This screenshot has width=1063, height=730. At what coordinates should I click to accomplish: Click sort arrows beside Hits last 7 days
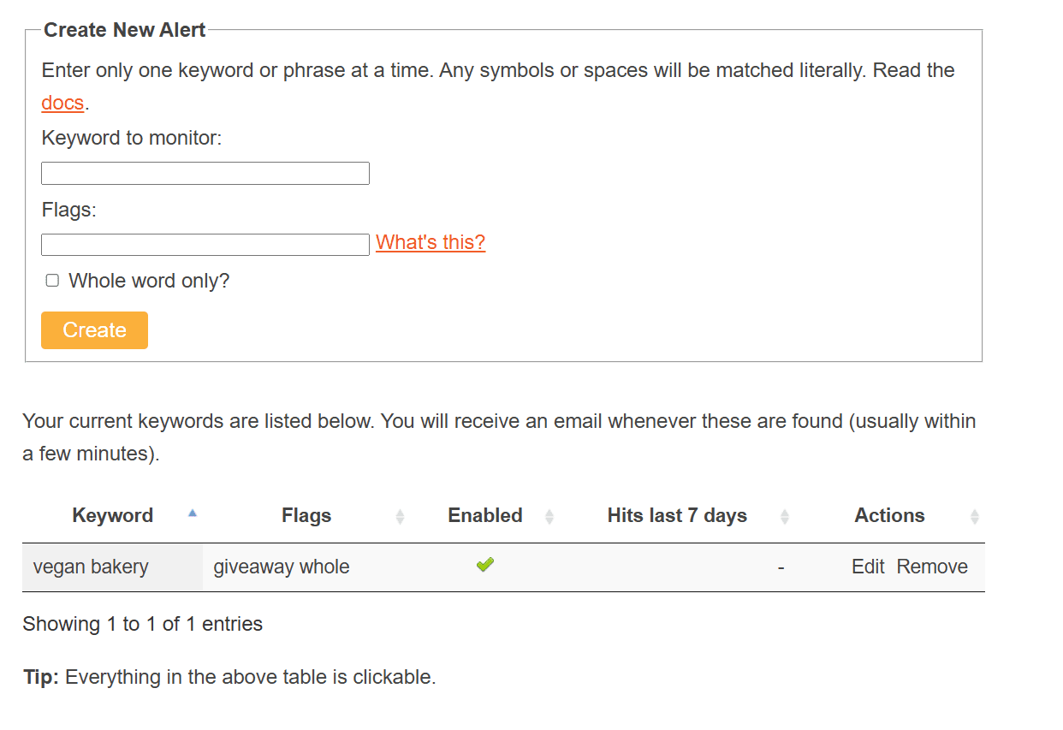coord(785,516)
